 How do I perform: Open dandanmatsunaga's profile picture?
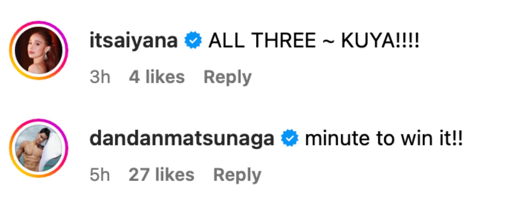pyautogui.click(x=38, y=148)
